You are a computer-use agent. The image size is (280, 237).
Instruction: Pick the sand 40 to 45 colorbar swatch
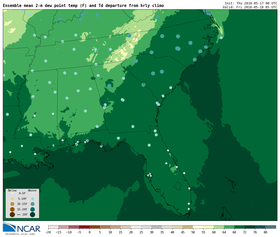coord(178,227)
